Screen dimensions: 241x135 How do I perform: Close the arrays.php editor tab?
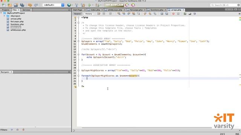coord(183,10)
